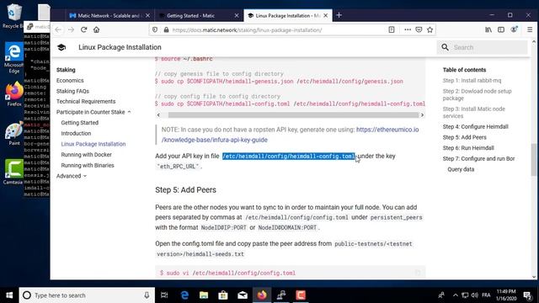Screen dimensions: 539x303
Task: Jump to Step 2: Dowload node setup package
Action: [x=477, y=94]
